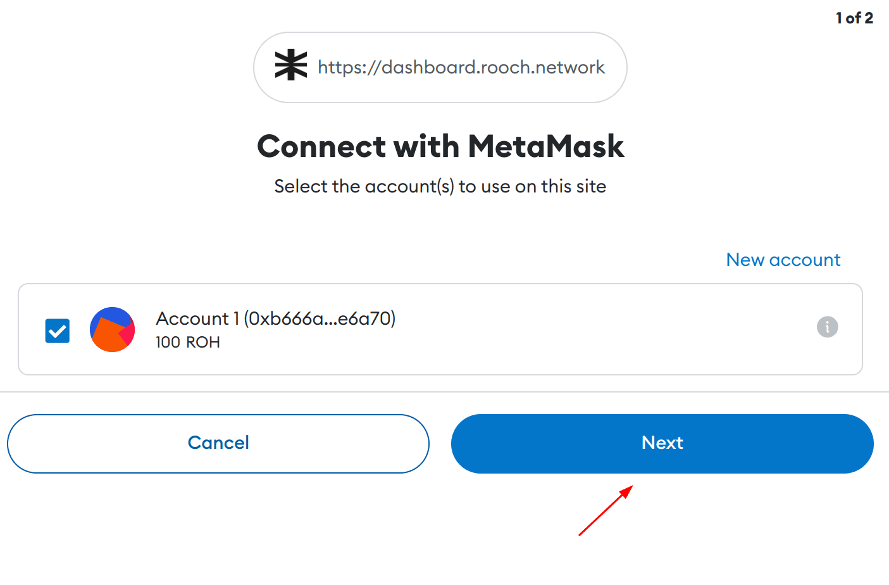This screenshot has width=889, height=585.
Task: Click the Connect with MetaMask heading
Action: [x=440, y=146]
